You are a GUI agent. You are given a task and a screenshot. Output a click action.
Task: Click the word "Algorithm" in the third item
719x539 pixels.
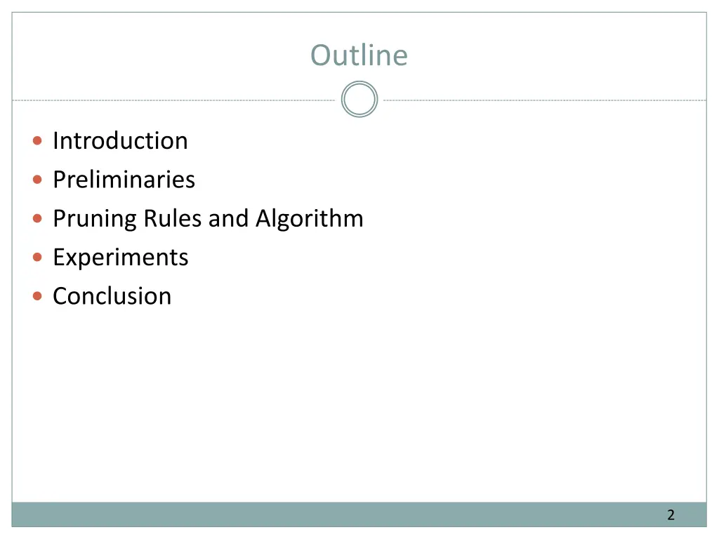click(310, 219)
